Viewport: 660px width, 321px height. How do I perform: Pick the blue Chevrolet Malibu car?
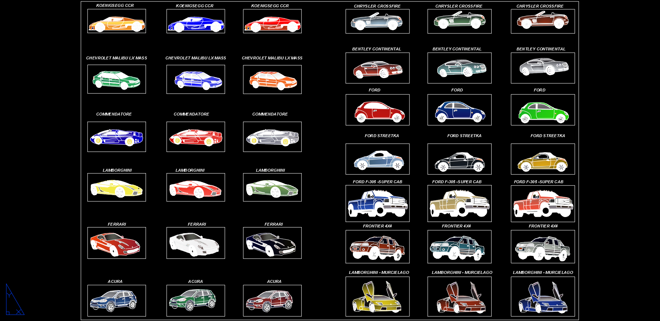tap(198, 80)
